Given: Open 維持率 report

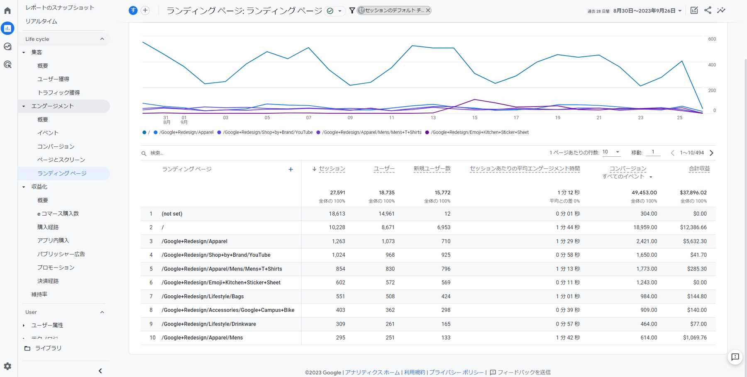Looking at the screenshot, I should coord(39,294).
